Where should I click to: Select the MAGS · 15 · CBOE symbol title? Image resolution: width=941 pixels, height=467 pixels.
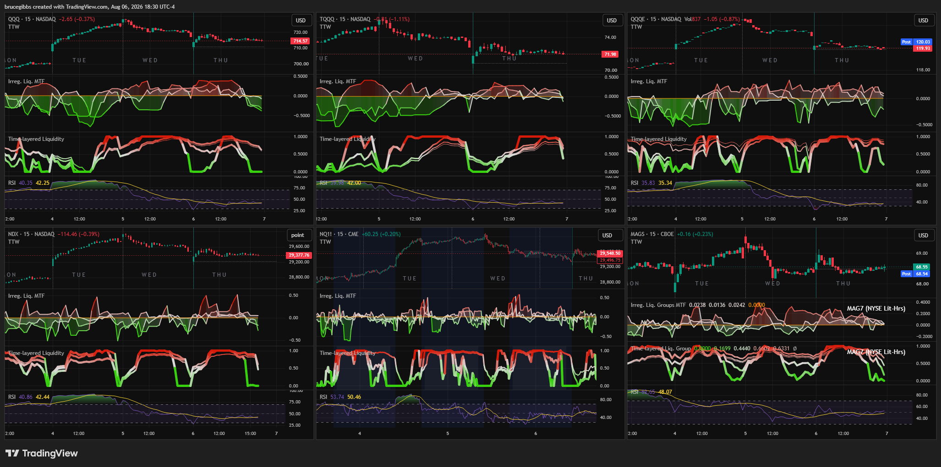pyautogui.click(x=652, y=234)
